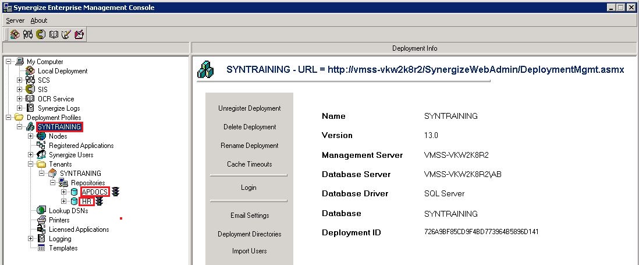Viewport: 639px width, 265px height.
Task: Click the Login button
Action: pos(248,188)
